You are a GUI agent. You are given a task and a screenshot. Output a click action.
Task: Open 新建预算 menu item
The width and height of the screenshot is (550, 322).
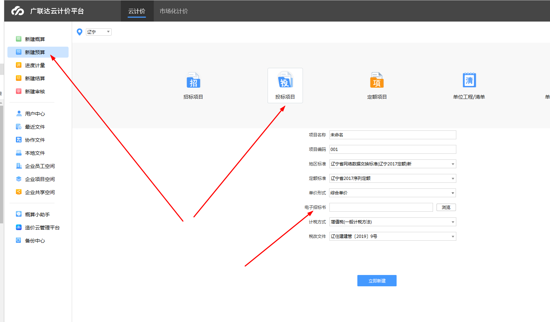tap(38, 52)
